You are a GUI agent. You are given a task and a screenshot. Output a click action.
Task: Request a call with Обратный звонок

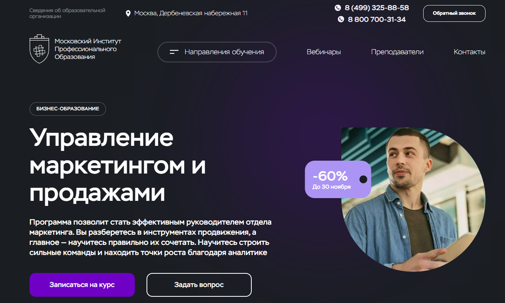tap(454, 13)
